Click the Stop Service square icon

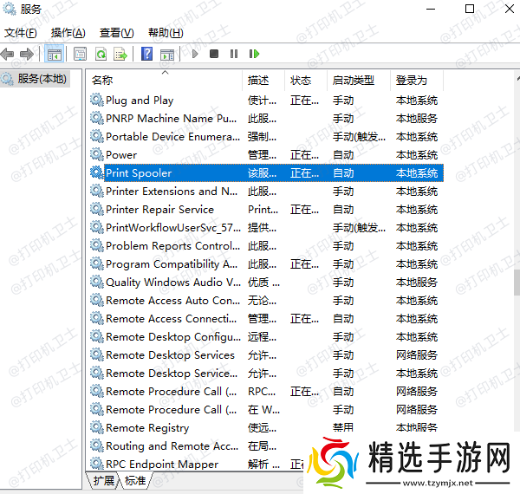coord(214,54)
